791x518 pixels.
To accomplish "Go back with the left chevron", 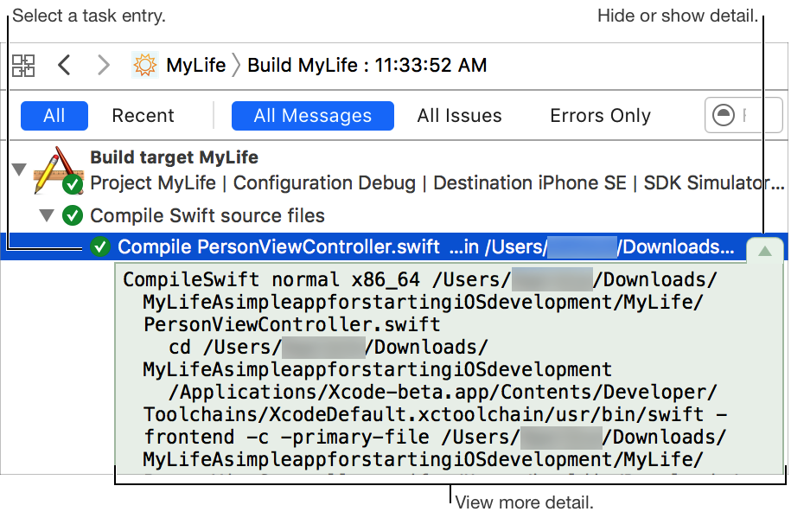I will click(x=64, y=65).
